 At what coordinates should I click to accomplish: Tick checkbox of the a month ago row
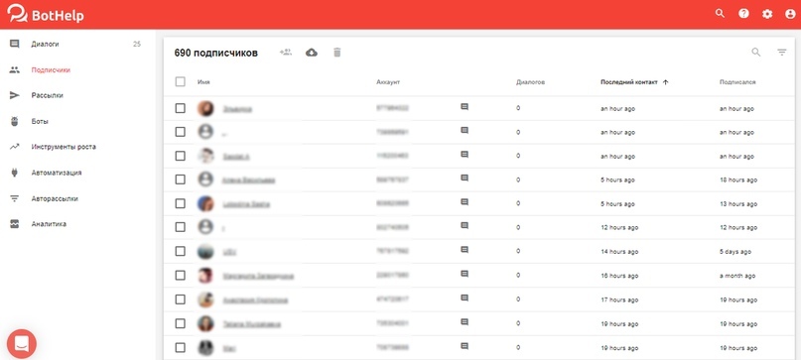181,276
